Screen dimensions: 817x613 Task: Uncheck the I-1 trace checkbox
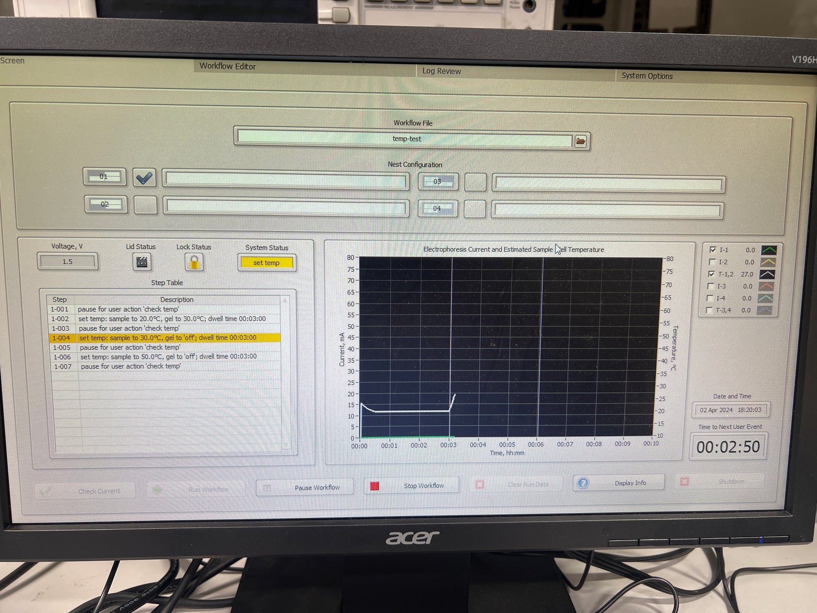pyautogui.click(x=712, y=250)
